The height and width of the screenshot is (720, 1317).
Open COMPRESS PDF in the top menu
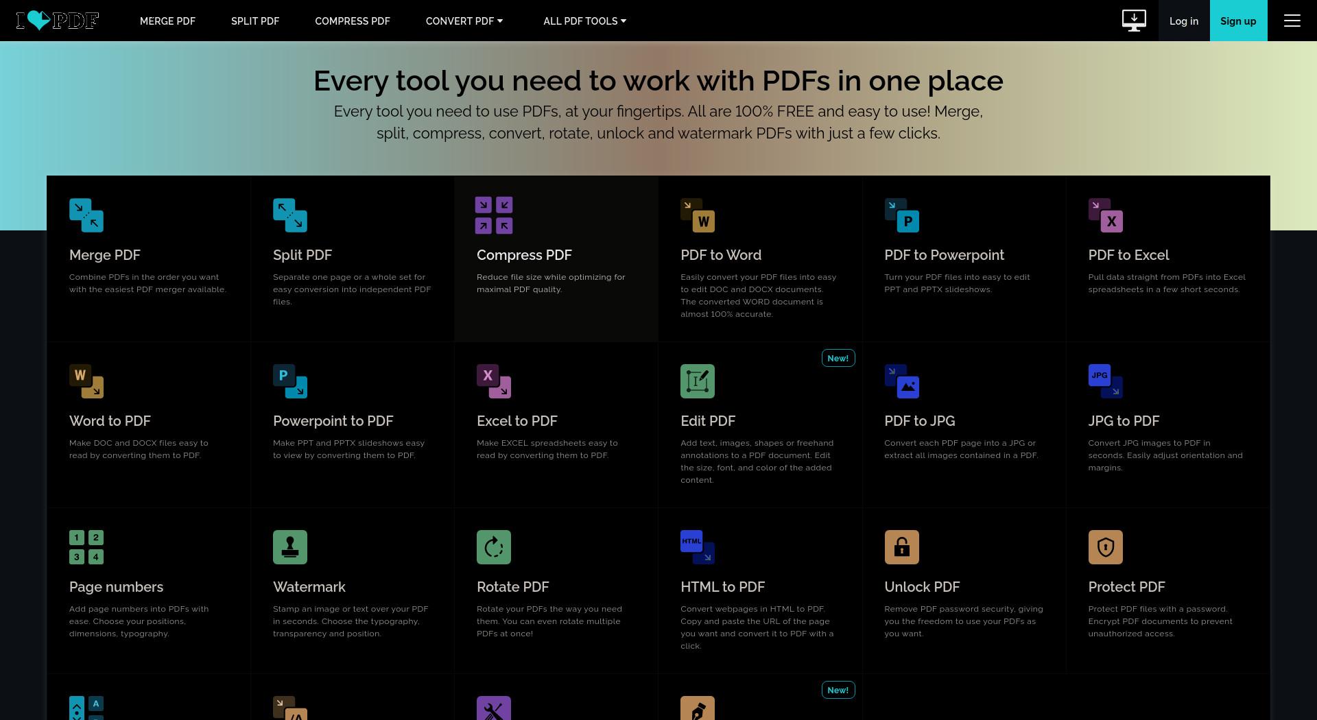click(x=353, y=21)
